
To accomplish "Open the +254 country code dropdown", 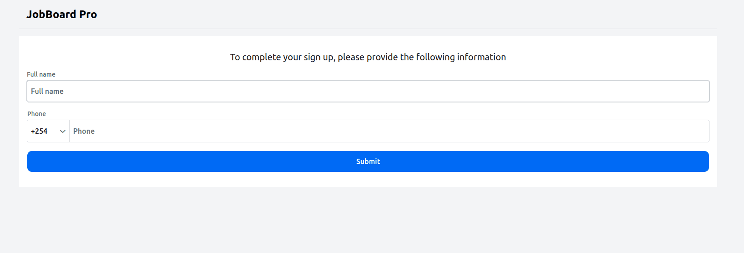I will point(48,131).
